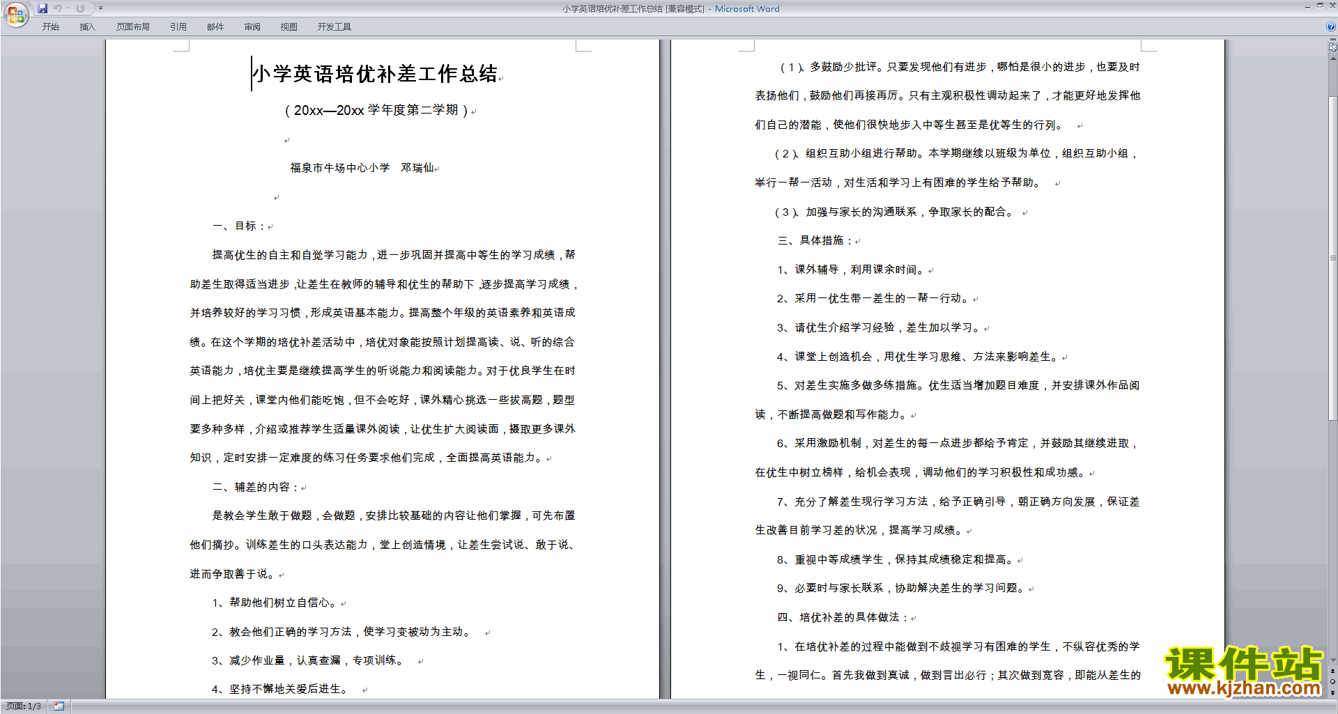This screenshot has width=1338, height=714.
Task: Switch to the 插入 ribbon tab
Action: pos(87,26)
